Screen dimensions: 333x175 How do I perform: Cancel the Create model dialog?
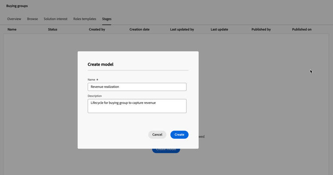tap(157, 135)
